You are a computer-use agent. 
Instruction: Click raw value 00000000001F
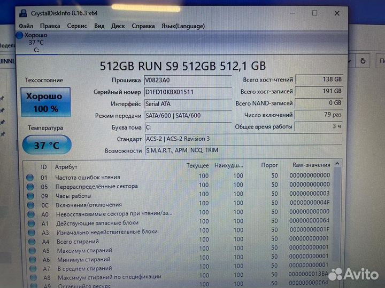pyautogui.click(x=309, y=229)
